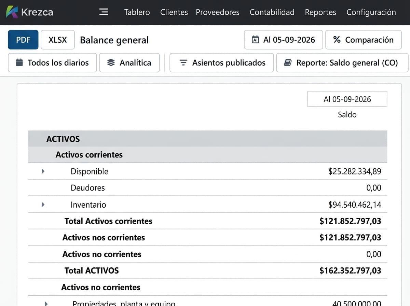
Task: Click the Krezca logo icon
Action: 12,12
